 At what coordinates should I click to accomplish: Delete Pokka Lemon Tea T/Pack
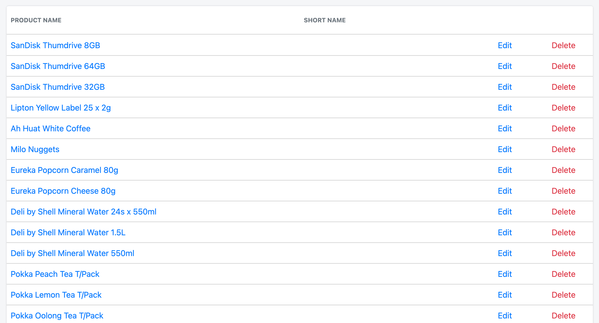click(x=563, y=295)
